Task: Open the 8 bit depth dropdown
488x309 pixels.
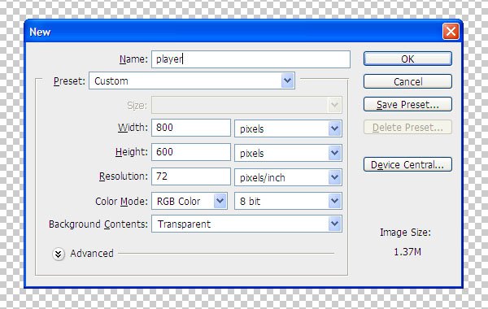Action: [x=288, y=201]
